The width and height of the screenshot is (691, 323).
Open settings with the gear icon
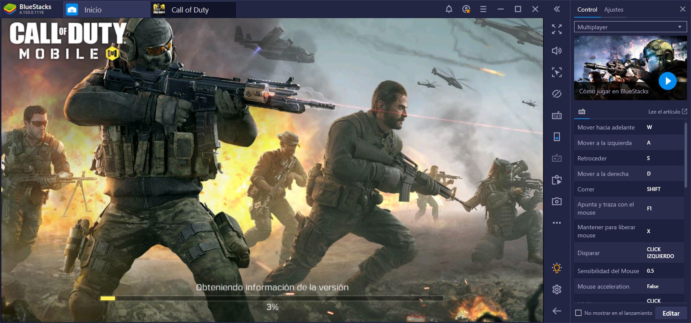point(557,289)
